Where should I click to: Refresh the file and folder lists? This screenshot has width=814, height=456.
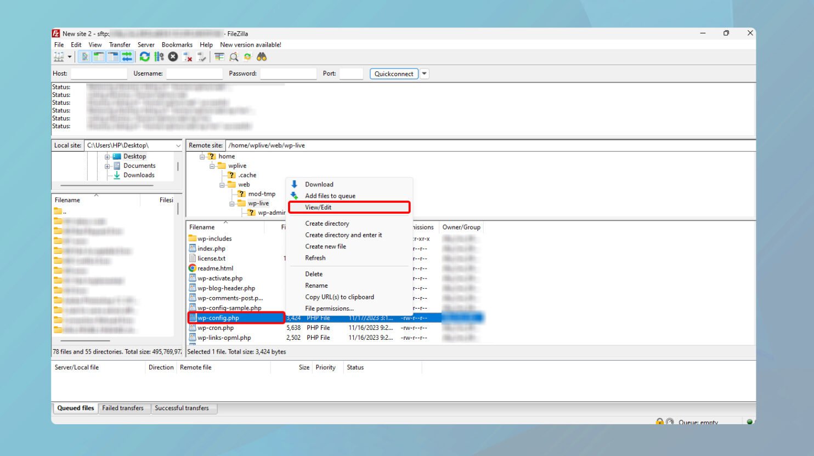(x=144, y=56)
